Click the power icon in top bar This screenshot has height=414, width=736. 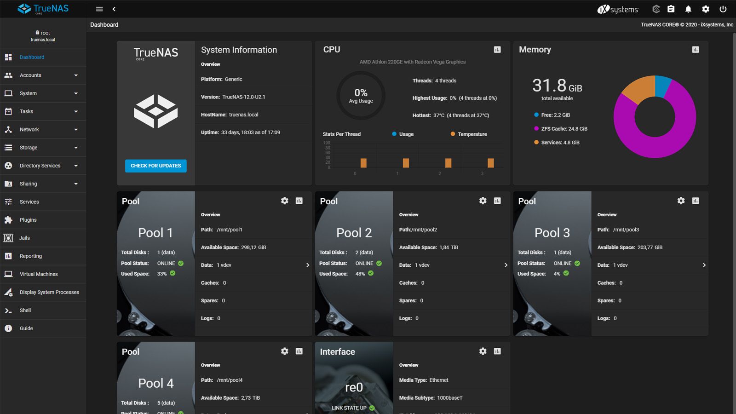[x=723, y=9]
